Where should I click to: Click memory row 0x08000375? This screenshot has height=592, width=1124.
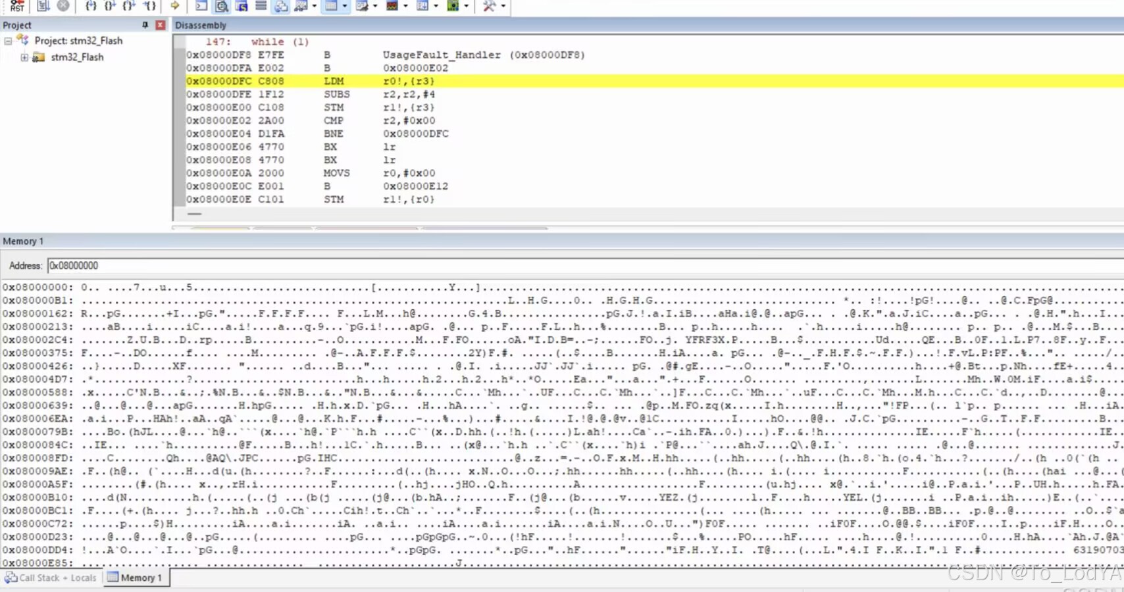pos(562,353)
